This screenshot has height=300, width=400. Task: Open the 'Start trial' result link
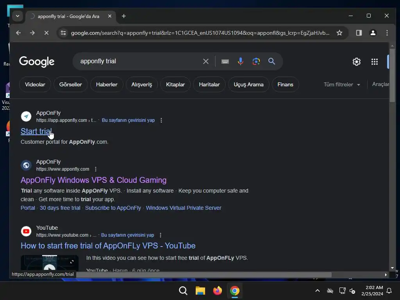[36, 131]
